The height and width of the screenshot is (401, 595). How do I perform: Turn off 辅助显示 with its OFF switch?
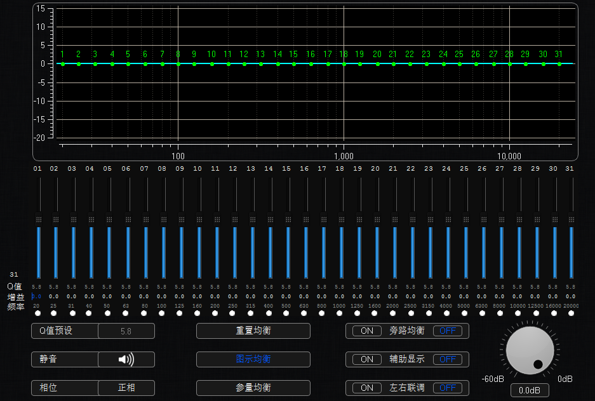pos(448,359)
